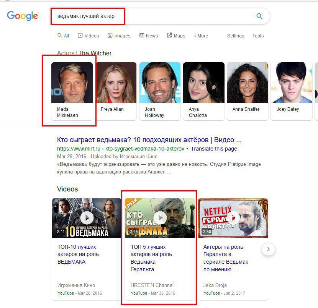Screen dimensions: 318x308
Task: Click the Videos section heading
Action: tap(67, 189)
